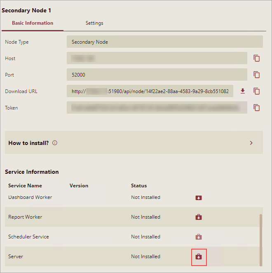This screenshot has width=272, height=273.
Task: Click the Version column header
Action: [79, 186]
